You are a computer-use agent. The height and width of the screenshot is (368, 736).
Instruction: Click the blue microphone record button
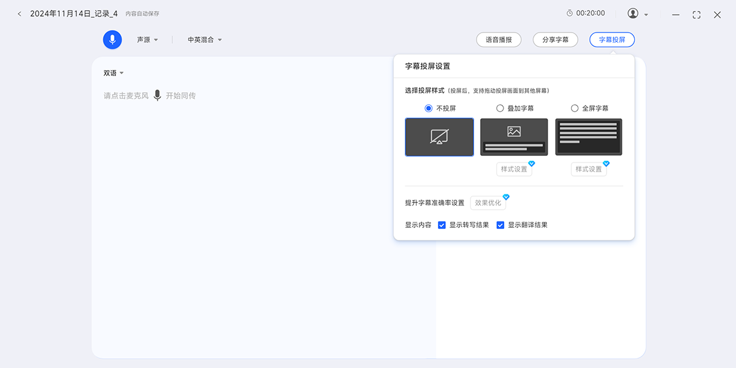coord(112,39)
